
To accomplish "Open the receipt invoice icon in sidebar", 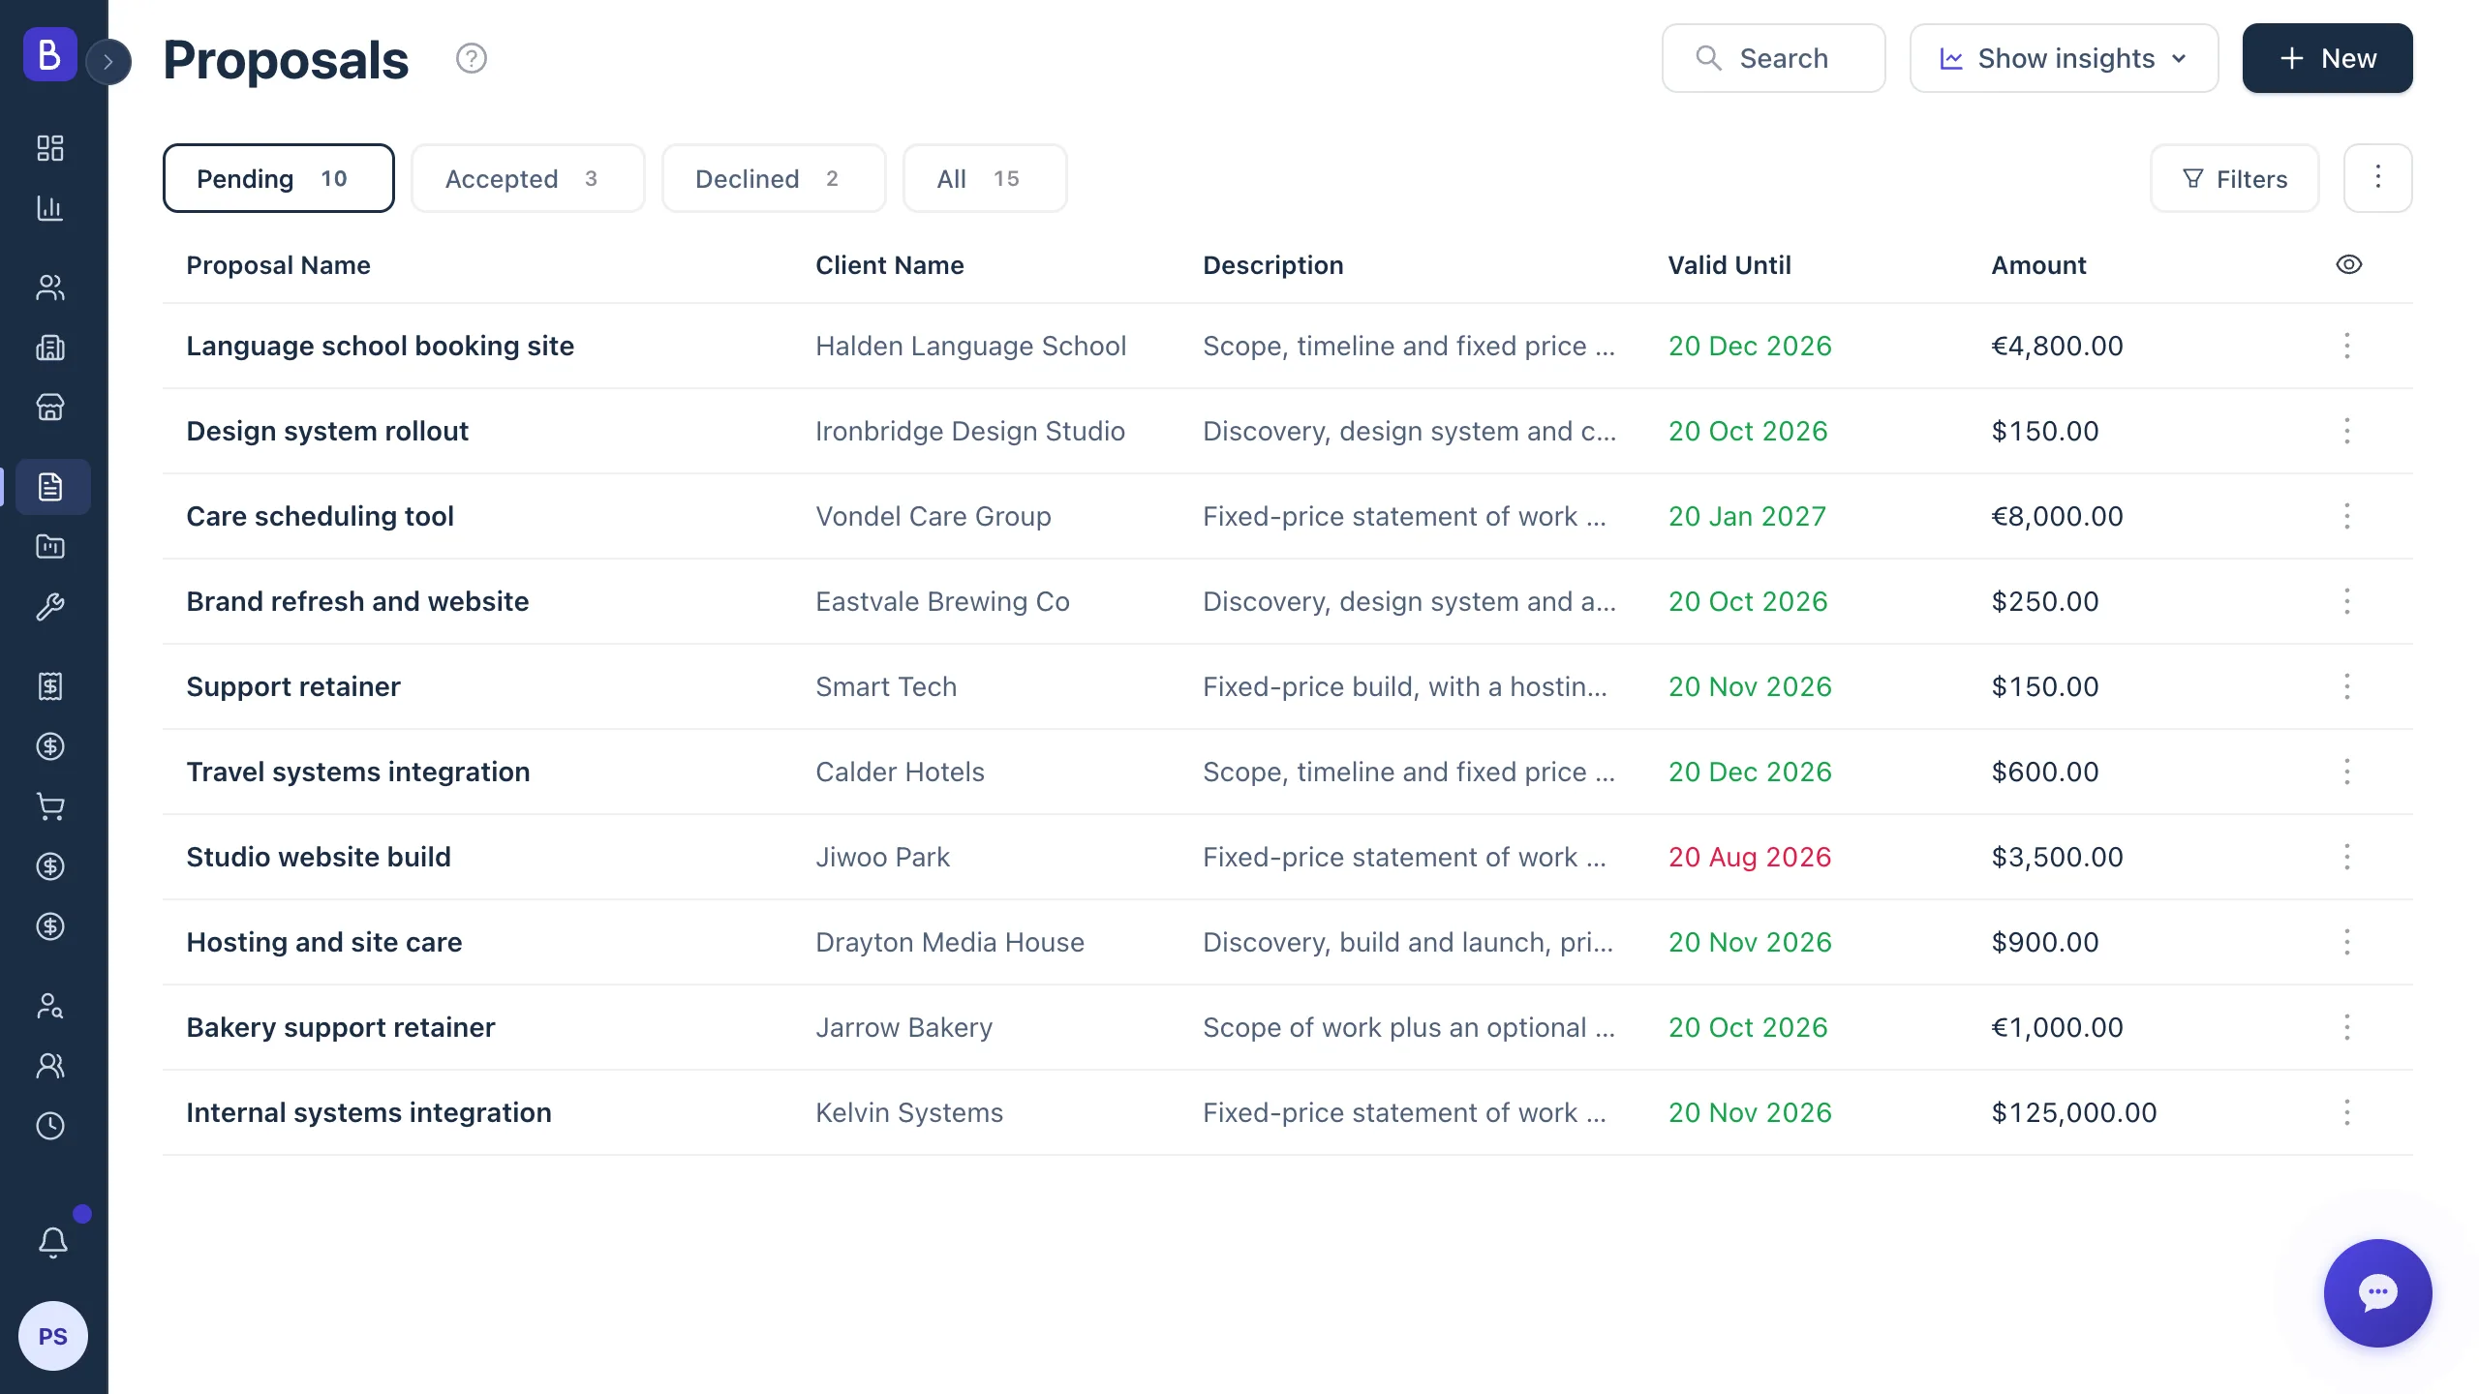I will (50, 686).
